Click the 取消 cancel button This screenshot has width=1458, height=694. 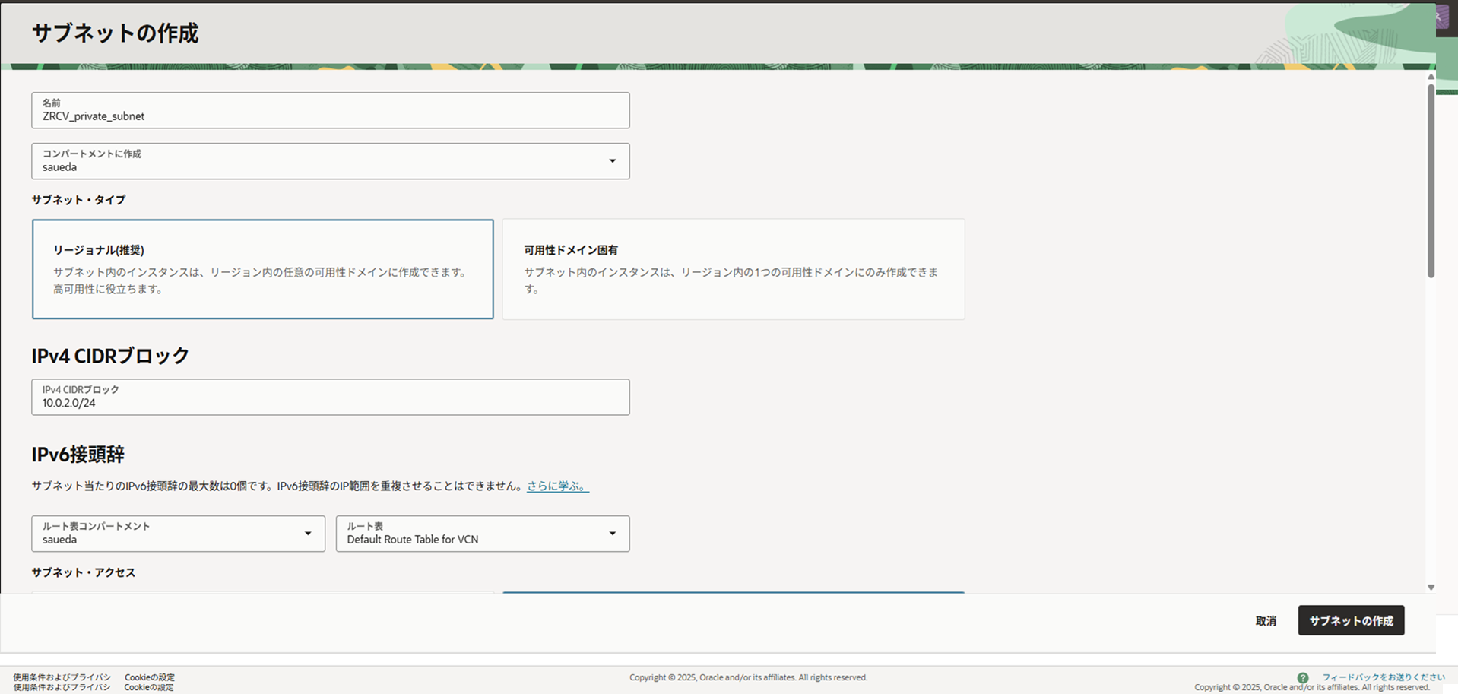pyautogui.click(x=1265, y=620)
